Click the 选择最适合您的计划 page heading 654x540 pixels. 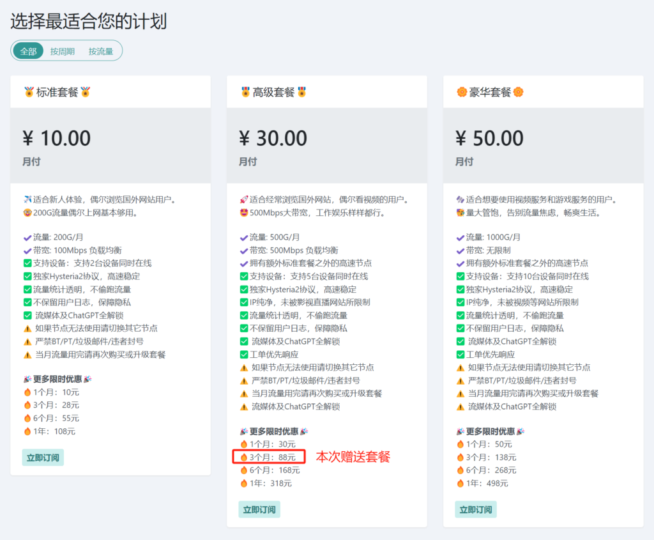tap(86, 21)
